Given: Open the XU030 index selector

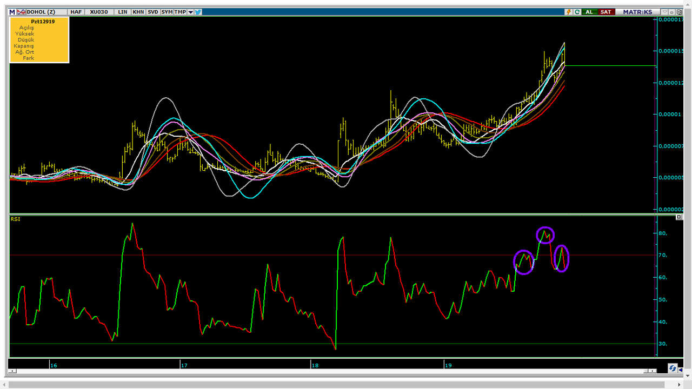Looking at the screenshot, I should (x=98, y=12).
